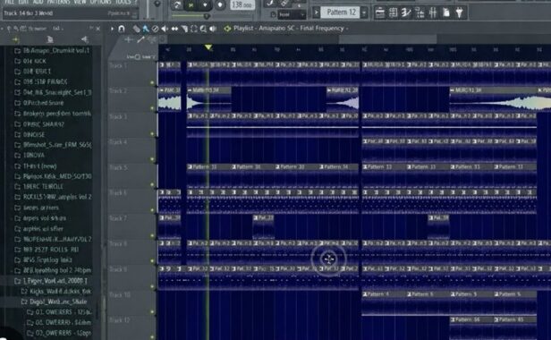Mute Track 3 with its green light
This screenshot has width=551, height=340.
point(152,134)
